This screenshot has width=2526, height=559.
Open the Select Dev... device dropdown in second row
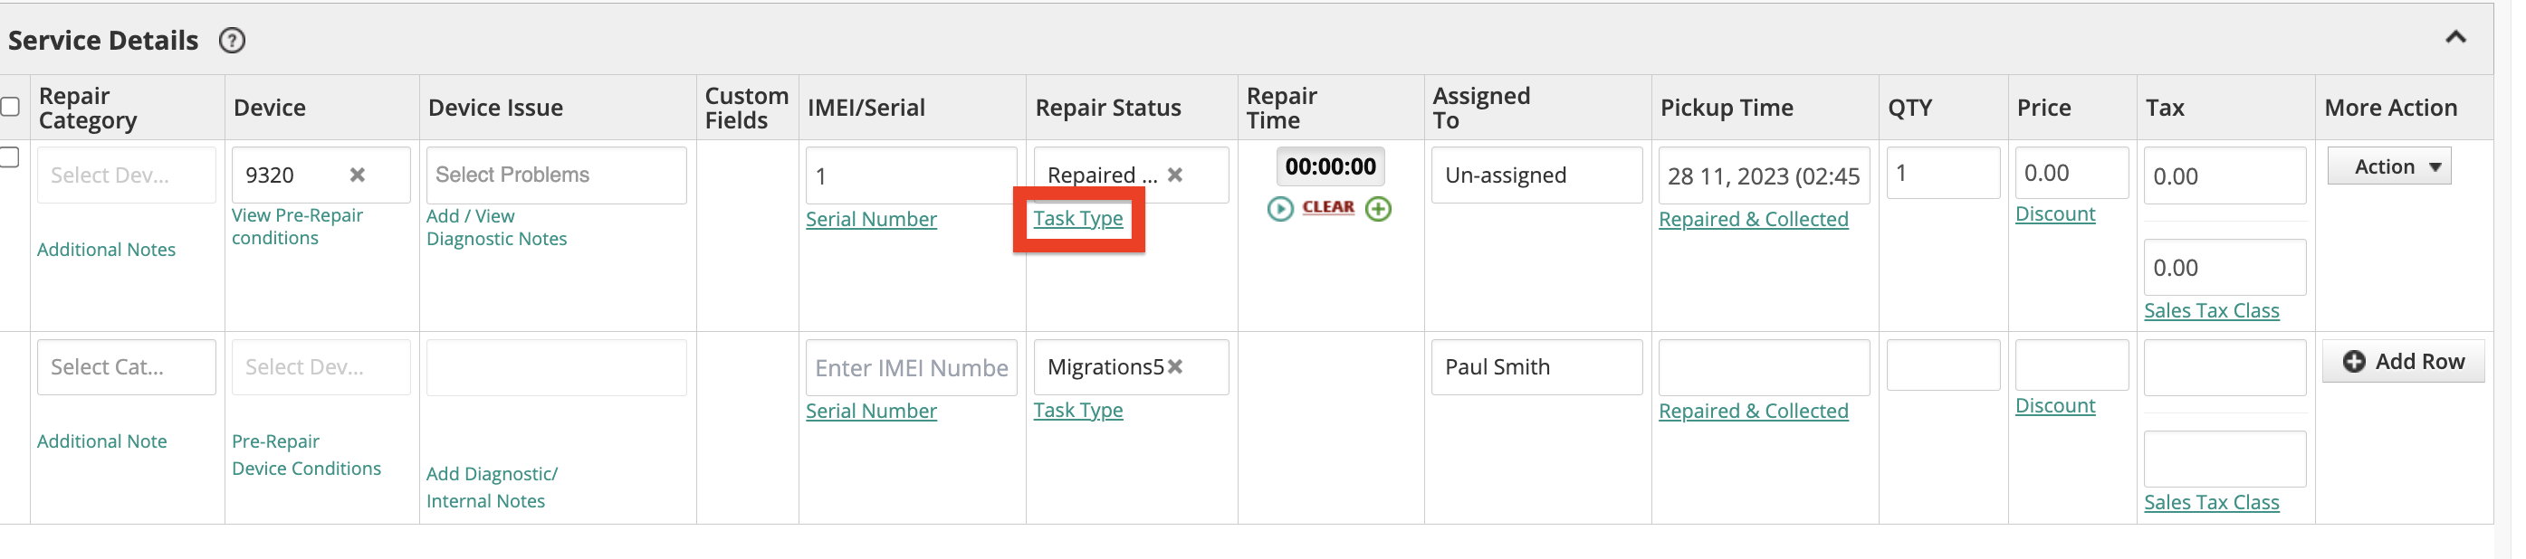pyautogui.click(x=321, y=367)
